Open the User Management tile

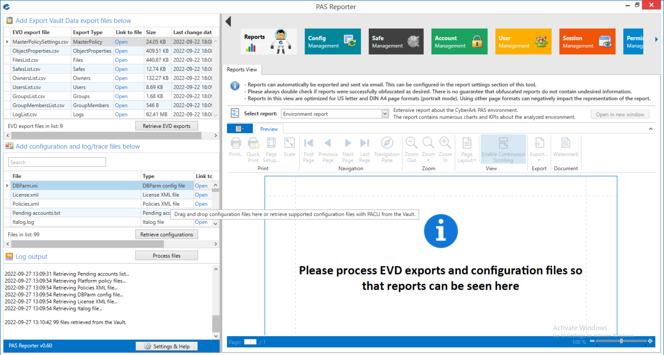click(x=523, y=41)
